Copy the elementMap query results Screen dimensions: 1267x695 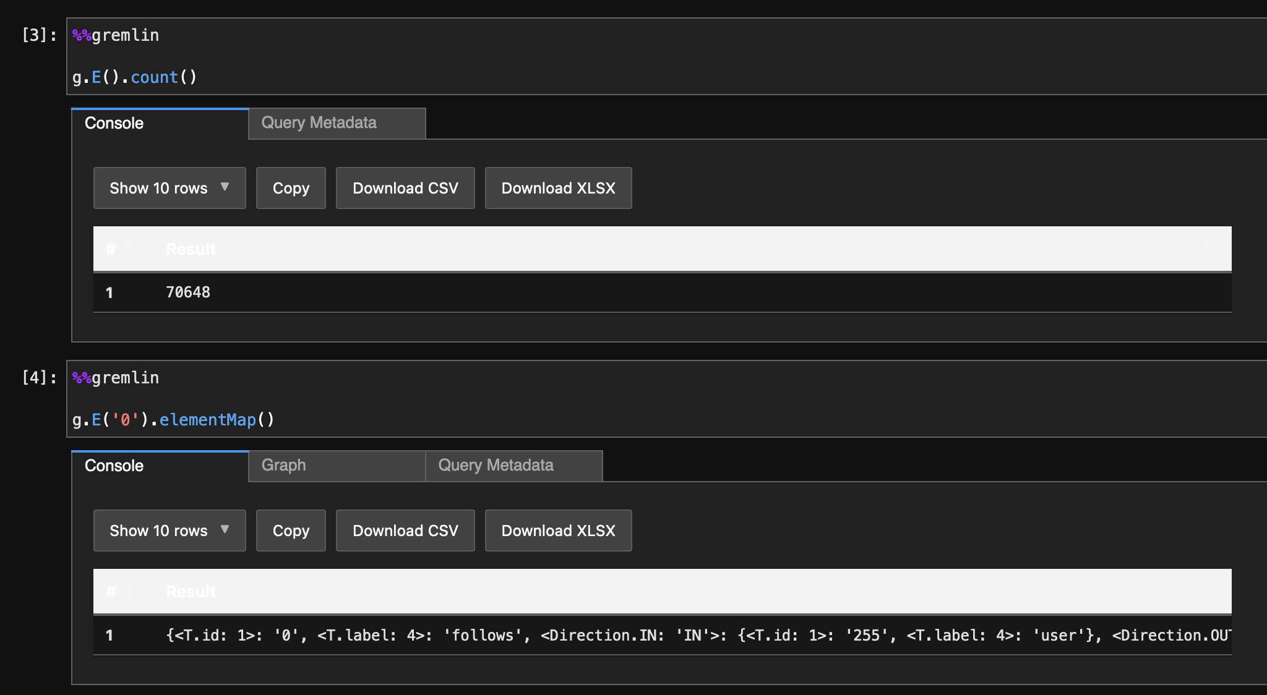click(x=291, y=530)
